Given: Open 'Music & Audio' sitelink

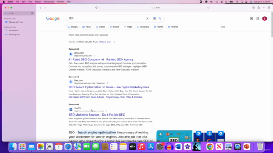Looking at the screenshot, I should pos(98,97).
